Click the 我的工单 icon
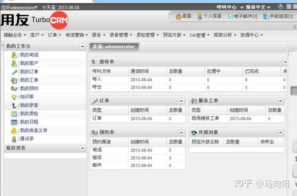 click(14, 80)
